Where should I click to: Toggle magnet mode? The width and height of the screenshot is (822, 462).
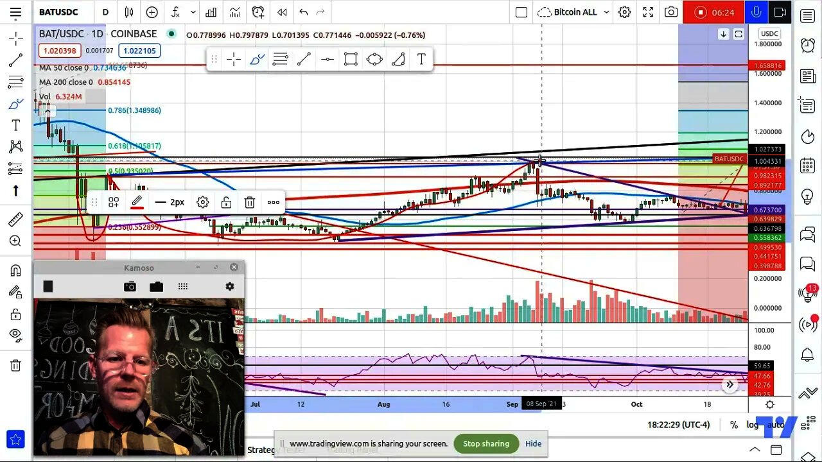coord(15,270)
